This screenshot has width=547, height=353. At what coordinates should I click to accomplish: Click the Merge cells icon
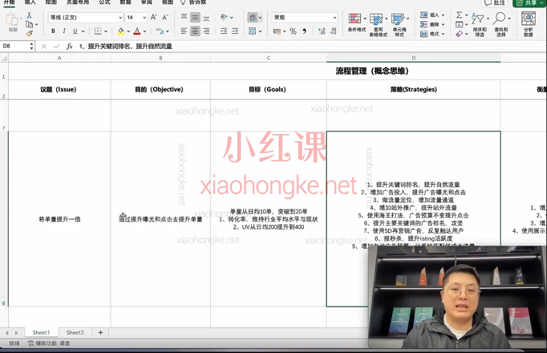(252, 31)
